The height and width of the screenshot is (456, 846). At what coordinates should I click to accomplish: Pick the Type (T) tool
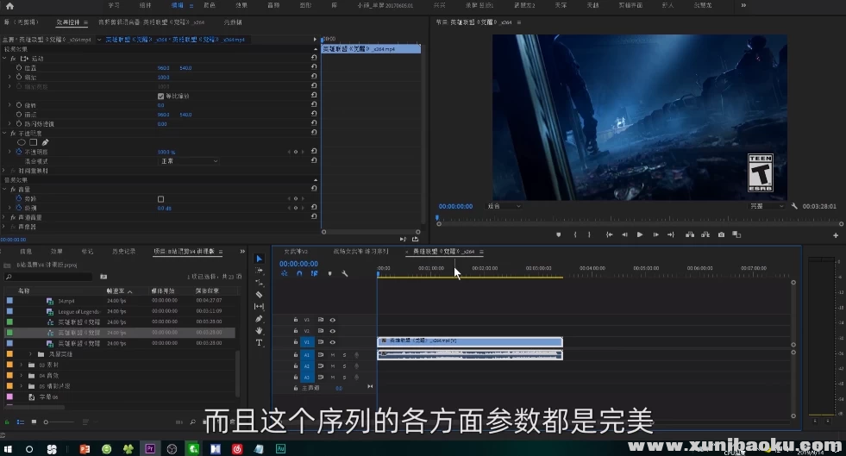tap(259, 342)
